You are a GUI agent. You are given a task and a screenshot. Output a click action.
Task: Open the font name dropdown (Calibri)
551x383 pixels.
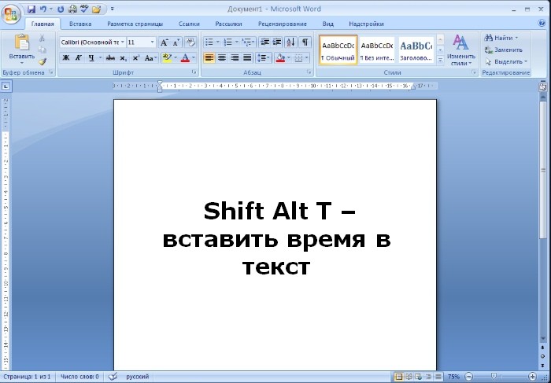pyautogui.click(x=121, y=42)
